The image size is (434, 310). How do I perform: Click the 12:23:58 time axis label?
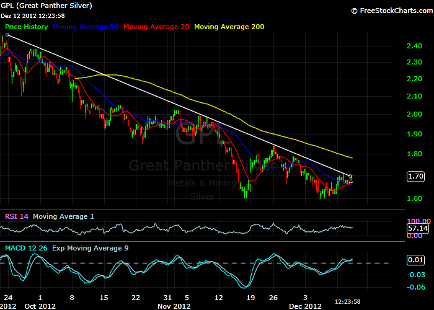pyautogui.click(x=348, y=302)
